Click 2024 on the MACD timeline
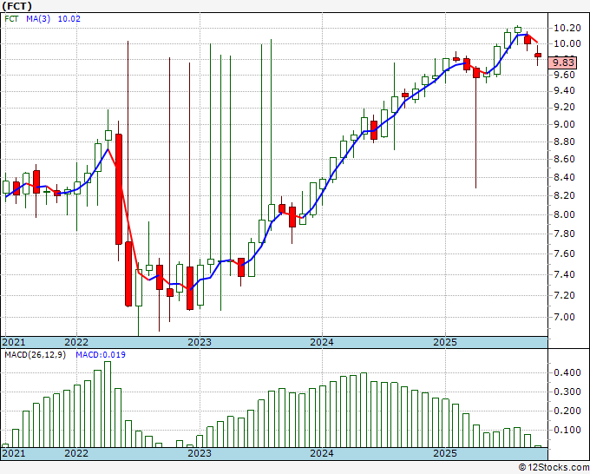 click(322, 453)
